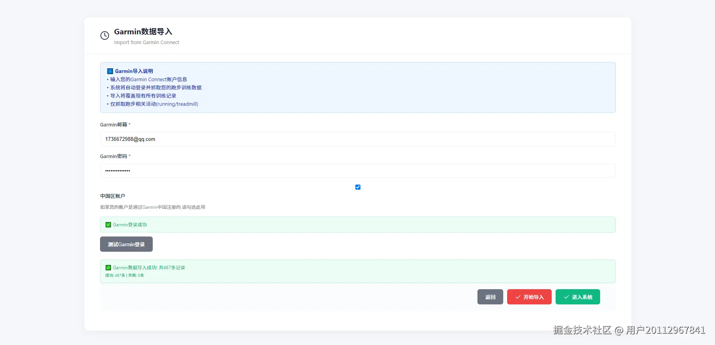Click the Garmin邮箱 input field
This screenshot has width=715, height=345.
pos(358,139)
